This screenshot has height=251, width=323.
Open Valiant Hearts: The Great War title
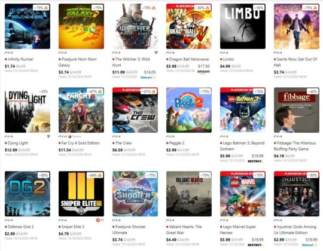click(x=184, y=229)
